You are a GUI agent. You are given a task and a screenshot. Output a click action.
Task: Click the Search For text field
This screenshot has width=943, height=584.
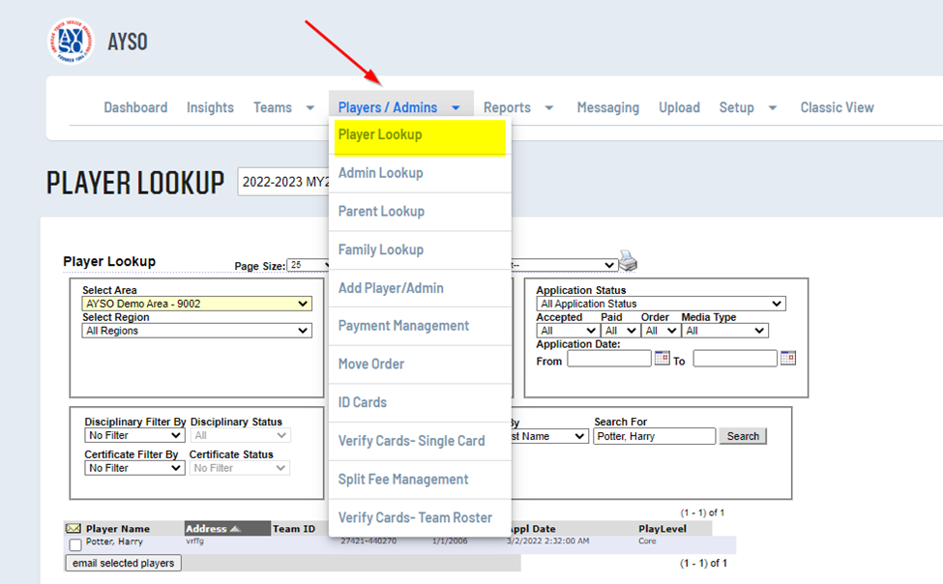click(x=654, y=436)
